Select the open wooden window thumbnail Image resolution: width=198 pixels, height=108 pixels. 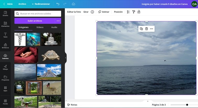[34, 88]
